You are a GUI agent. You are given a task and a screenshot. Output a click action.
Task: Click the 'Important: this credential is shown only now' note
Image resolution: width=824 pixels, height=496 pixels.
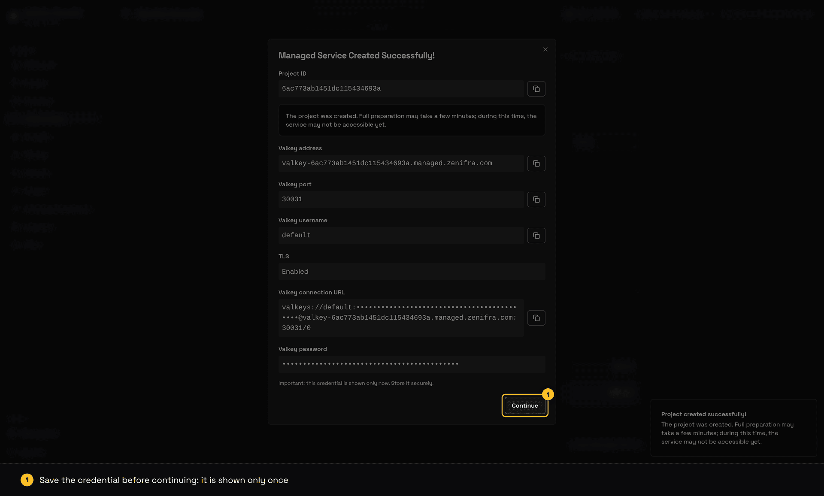[356, 383]
